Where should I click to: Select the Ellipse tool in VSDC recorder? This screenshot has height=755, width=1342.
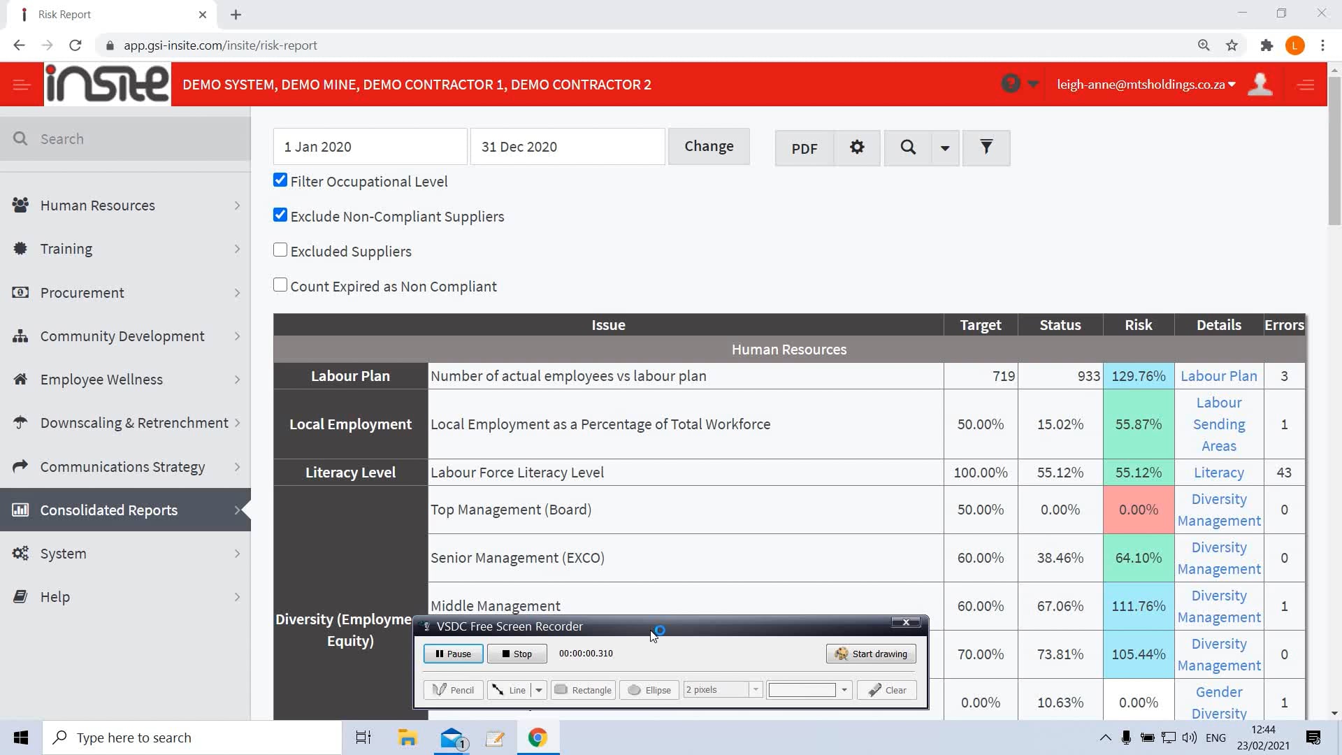tap(648, 689)
